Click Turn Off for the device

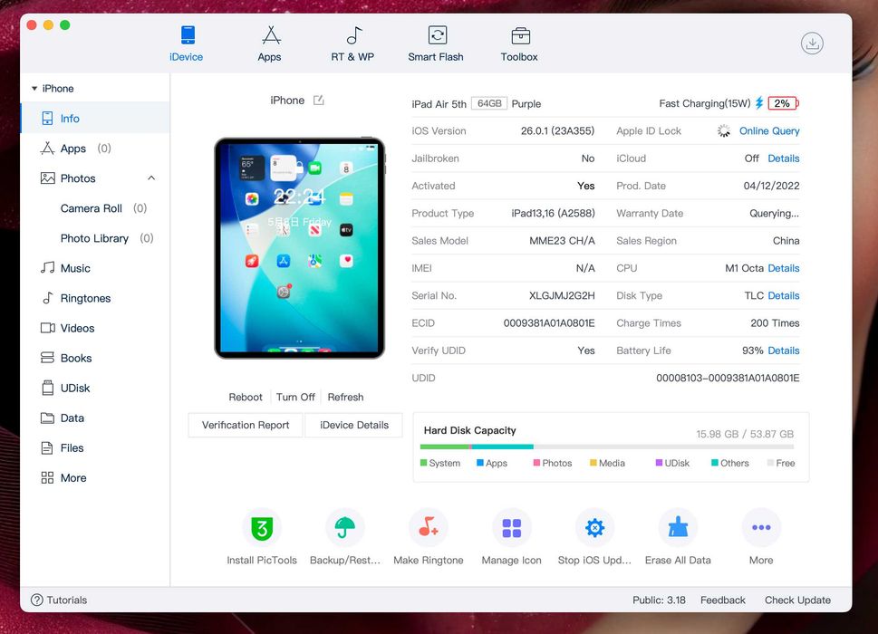(295, 397)
